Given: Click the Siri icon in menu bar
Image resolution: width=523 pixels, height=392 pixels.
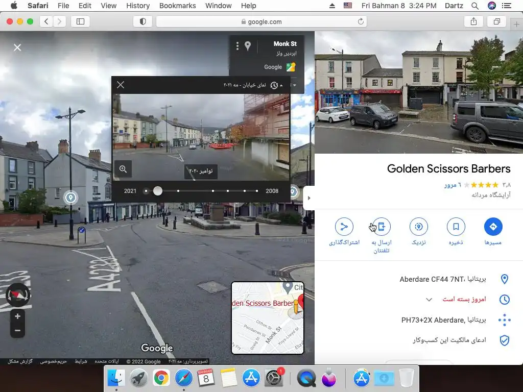Looking at the screenshot, I should coord(492,6).
